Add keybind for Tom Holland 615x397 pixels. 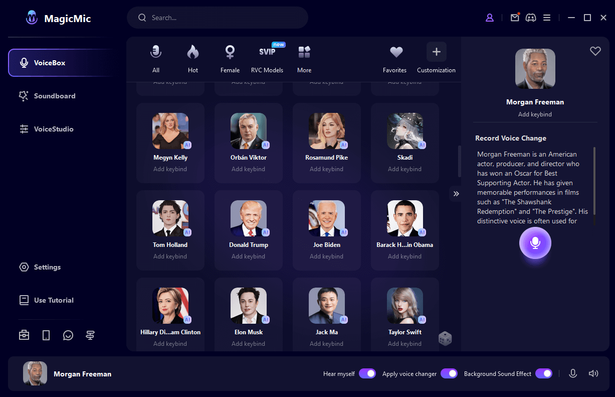coord(170,256)
